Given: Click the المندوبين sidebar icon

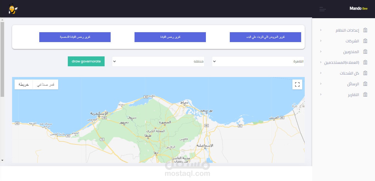Looking at the screenshot, I should coord(365,51).
